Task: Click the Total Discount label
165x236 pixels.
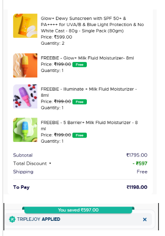Action: pos(30,164)
